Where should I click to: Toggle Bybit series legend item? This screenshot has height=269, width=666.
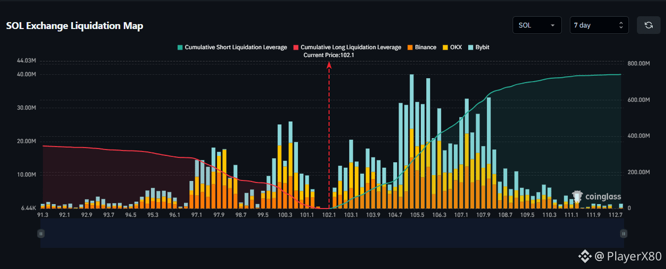coord(479,47)
